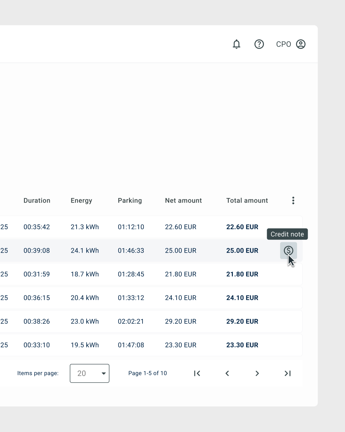Sort by the Parking column header
This screenshot has width=345, height=432.
(130, 200)
